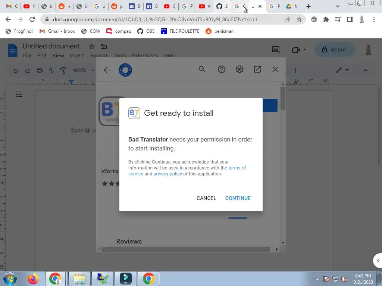Switch to the Gmail browser tab
This screenshot has height=286, width=382.
[x=12, y=6]
